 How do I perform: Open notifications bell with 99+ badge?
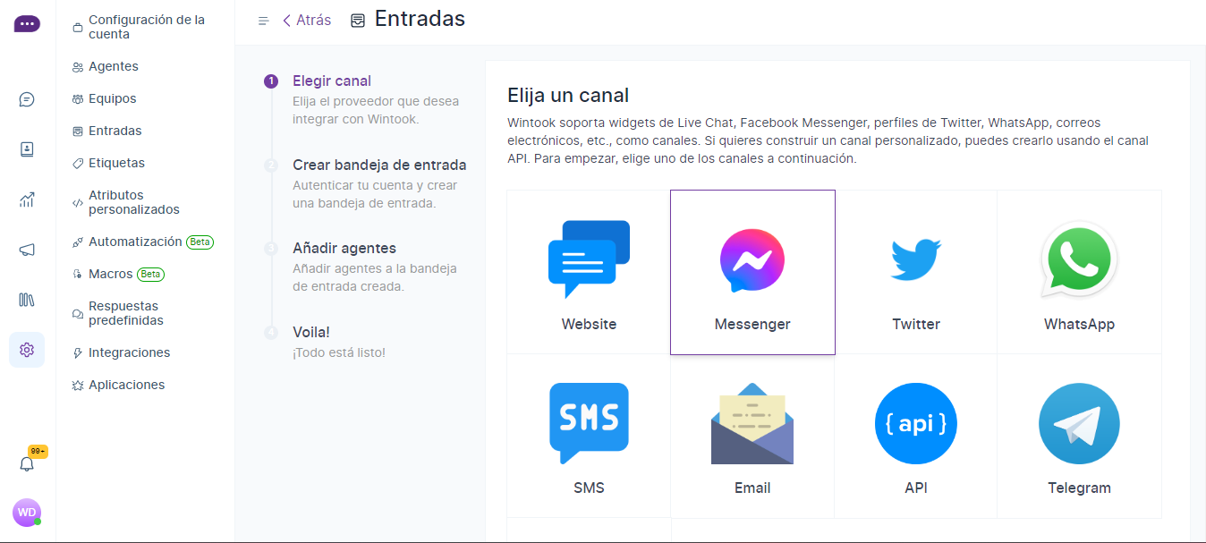pos(27,463)
